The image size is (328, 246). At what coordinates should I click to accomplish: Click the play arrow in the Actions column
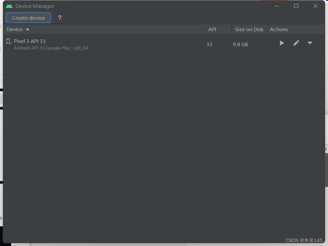click(x=282, y=43)
